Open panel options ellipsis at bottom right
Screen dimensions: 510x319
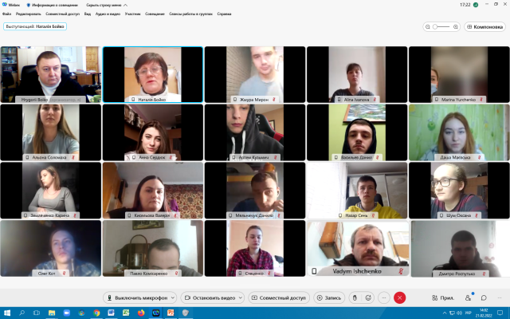click(500, 297)
